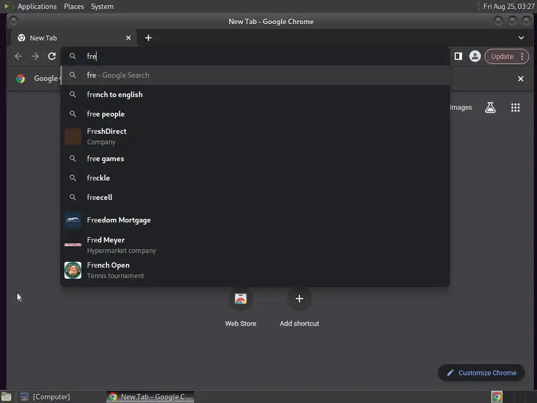The image size is (537, 403).
Task: Expand the tab search chevron
Action: pyautogui.click(x=521, y=38)
